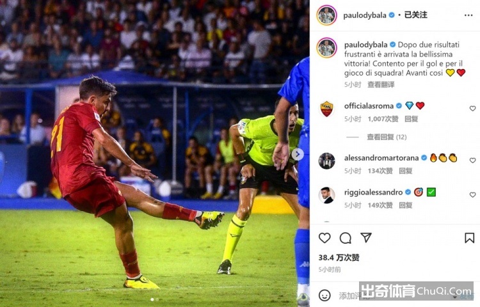View the 38.4 万次赞 likes list
This screenshot has width=480, height=307.
pyautogui.click(x=339, y=258)
